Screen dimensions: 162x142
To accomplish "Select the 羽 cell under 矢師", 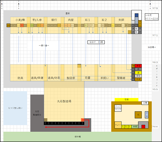I will tap(123, 25).
